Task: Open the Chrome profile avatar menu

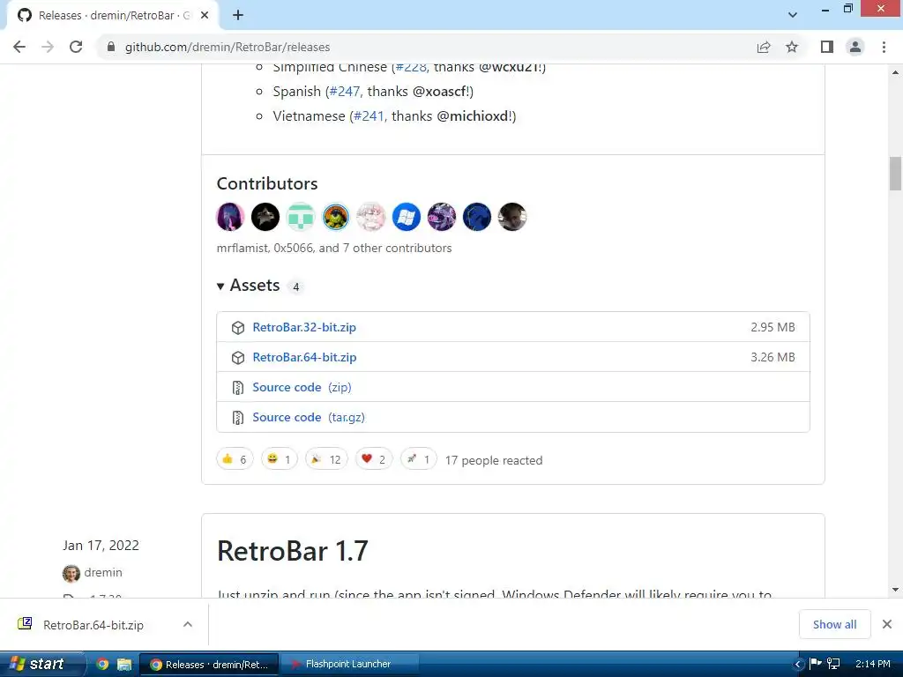Action: coord(855,47)
